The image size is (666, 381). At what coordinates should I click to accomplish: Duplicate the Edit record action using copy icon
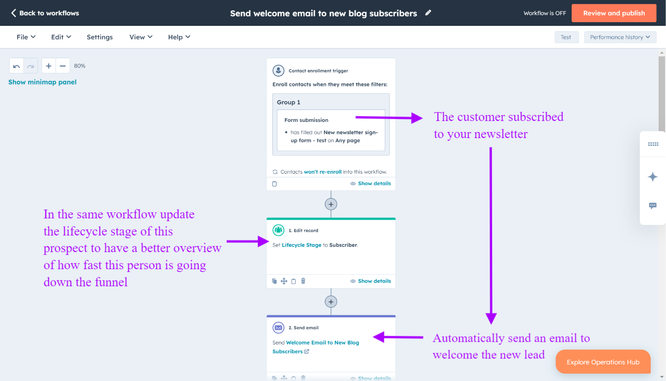[274, 281]
